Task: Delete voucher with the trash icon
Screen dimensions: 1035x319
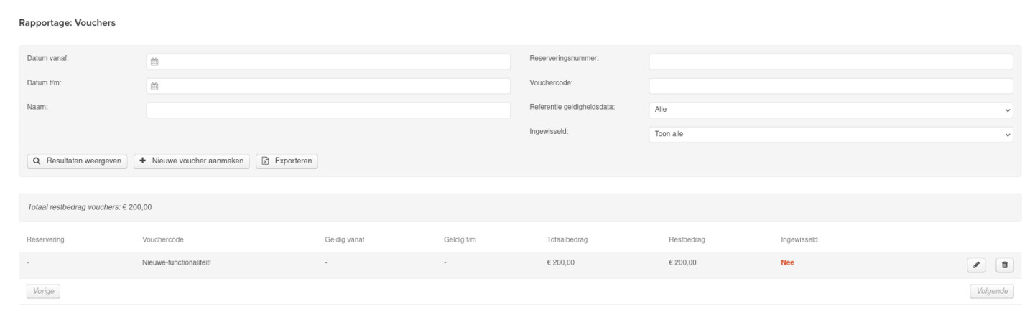Action: click(1004, 265)
